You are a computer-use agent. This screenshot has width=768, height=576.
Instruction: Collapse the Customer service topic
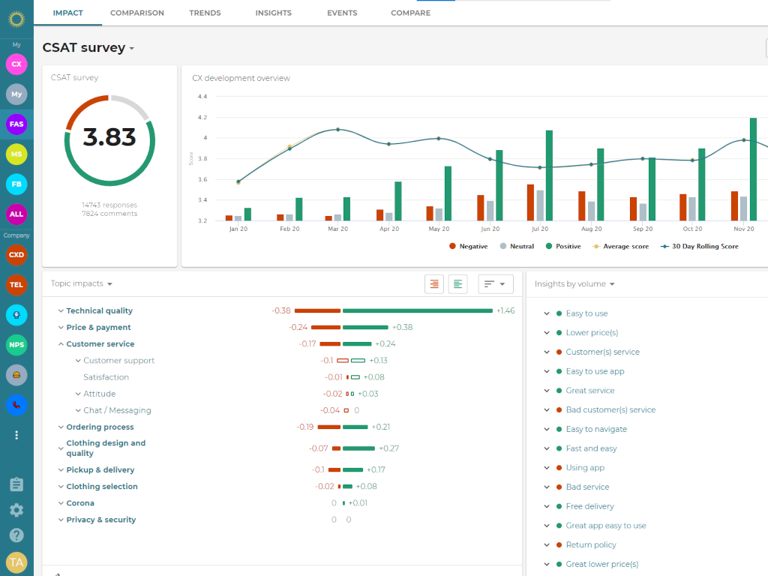point(60,344)
